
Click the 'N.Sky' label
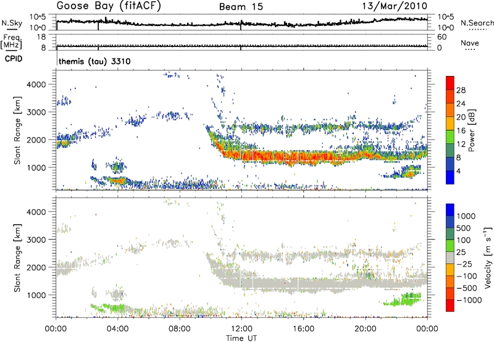pos(12,23)
